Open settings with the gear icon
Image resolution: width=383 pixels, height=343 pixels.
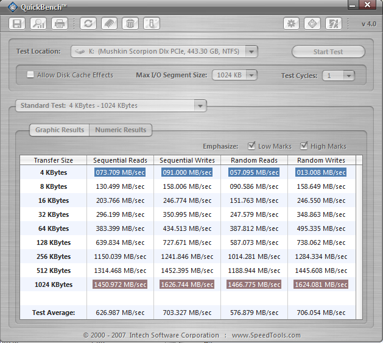(x=292, y=24)
